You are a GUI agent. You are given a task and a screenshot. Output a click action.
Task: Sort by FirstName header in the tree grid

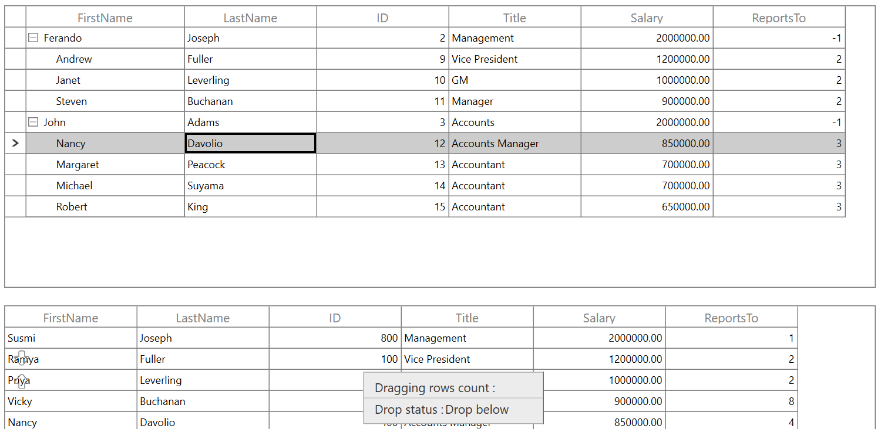coord(105,18)
